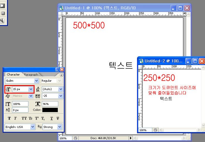Click the Untitled-2 status bar preview icon

click(155, 130)
